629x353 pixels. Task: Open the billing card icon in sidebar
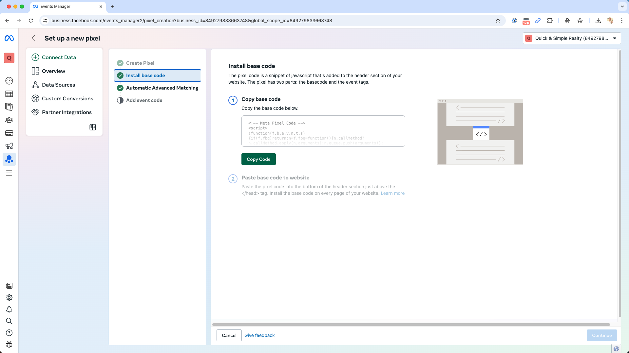(9, 133)
